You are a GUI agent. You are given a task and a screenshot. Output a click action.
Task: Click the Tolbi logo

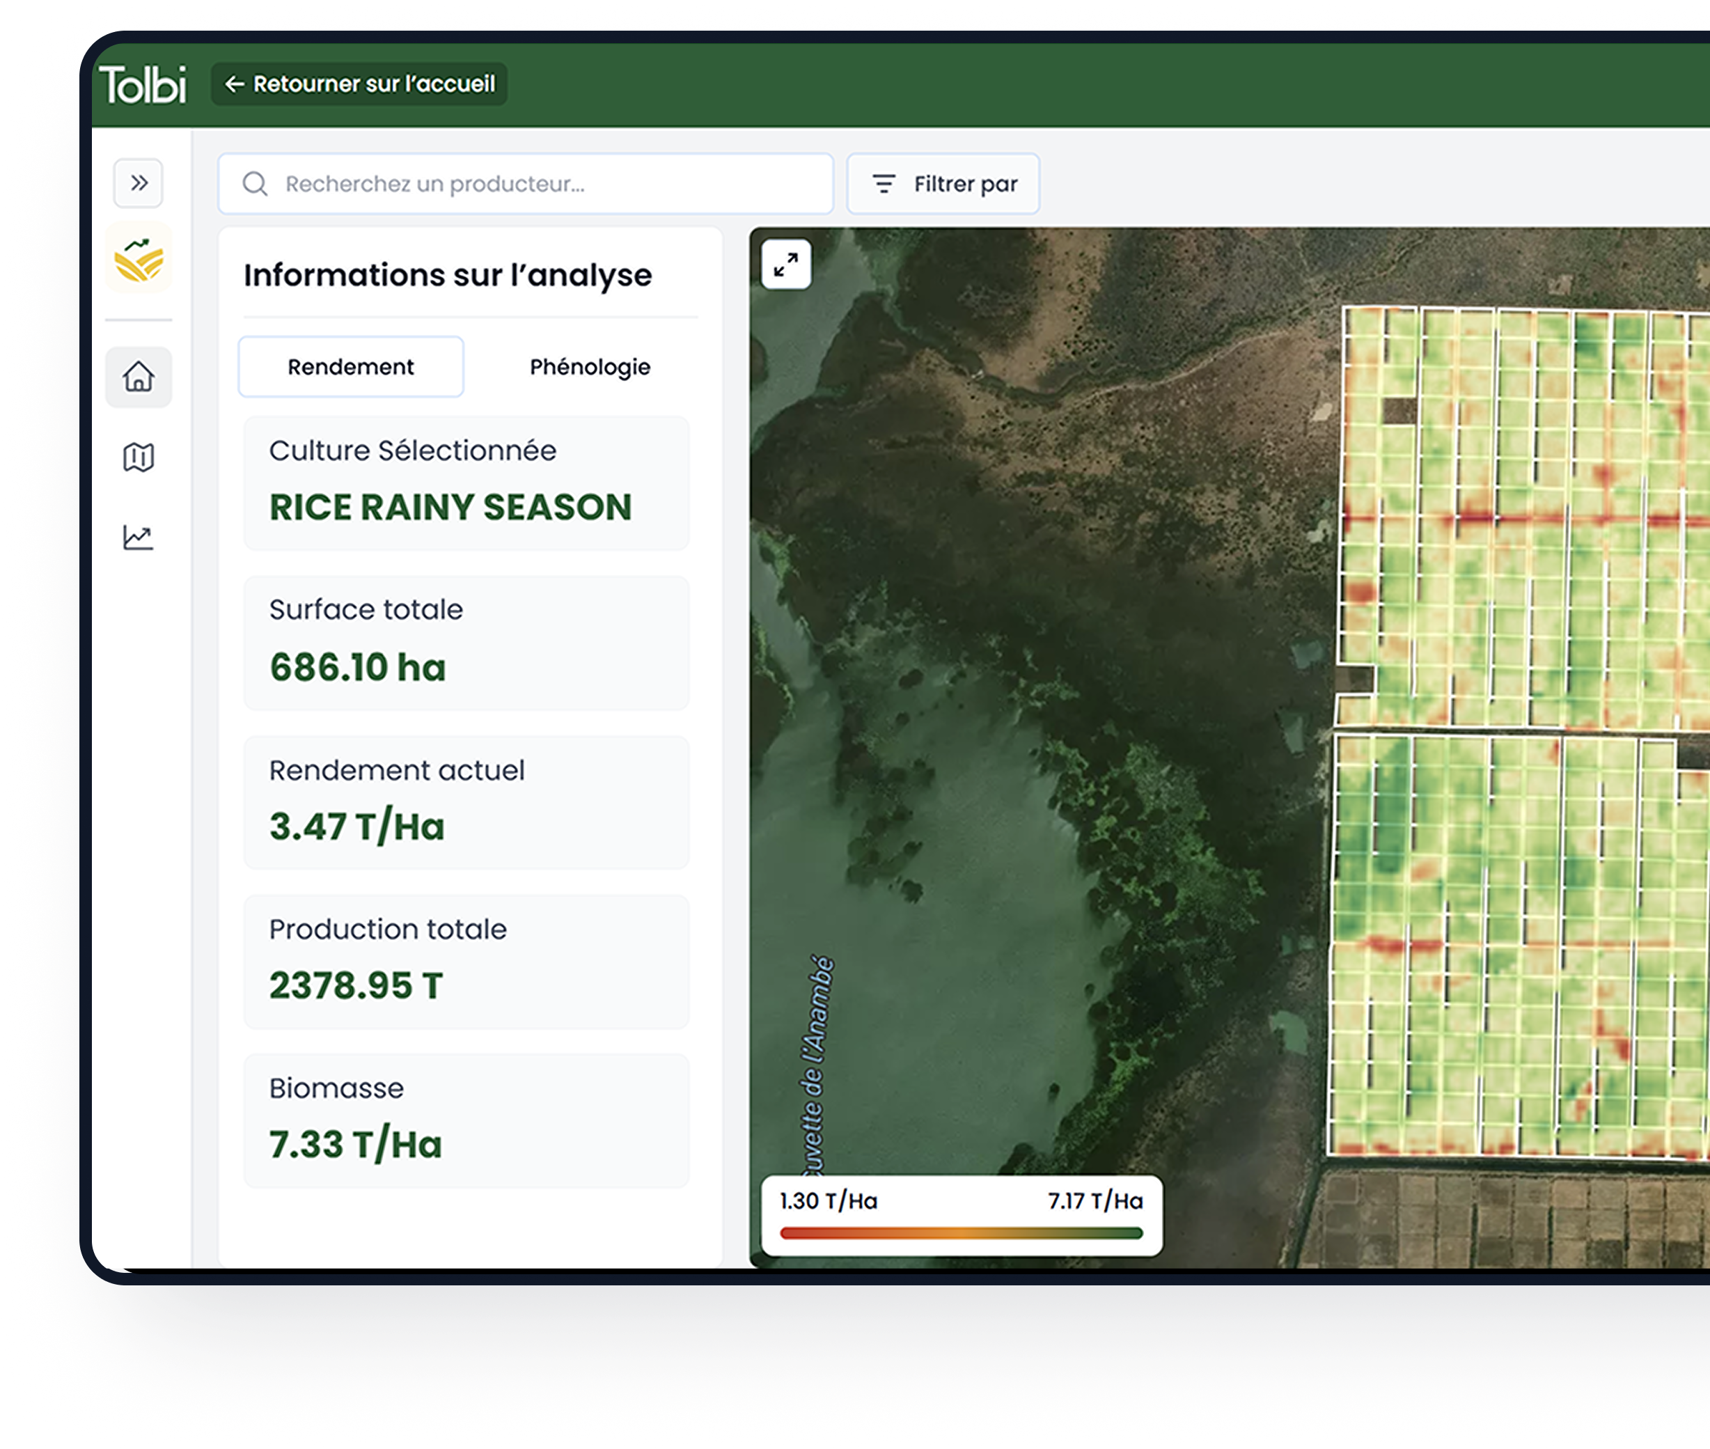tap(142, 85)
